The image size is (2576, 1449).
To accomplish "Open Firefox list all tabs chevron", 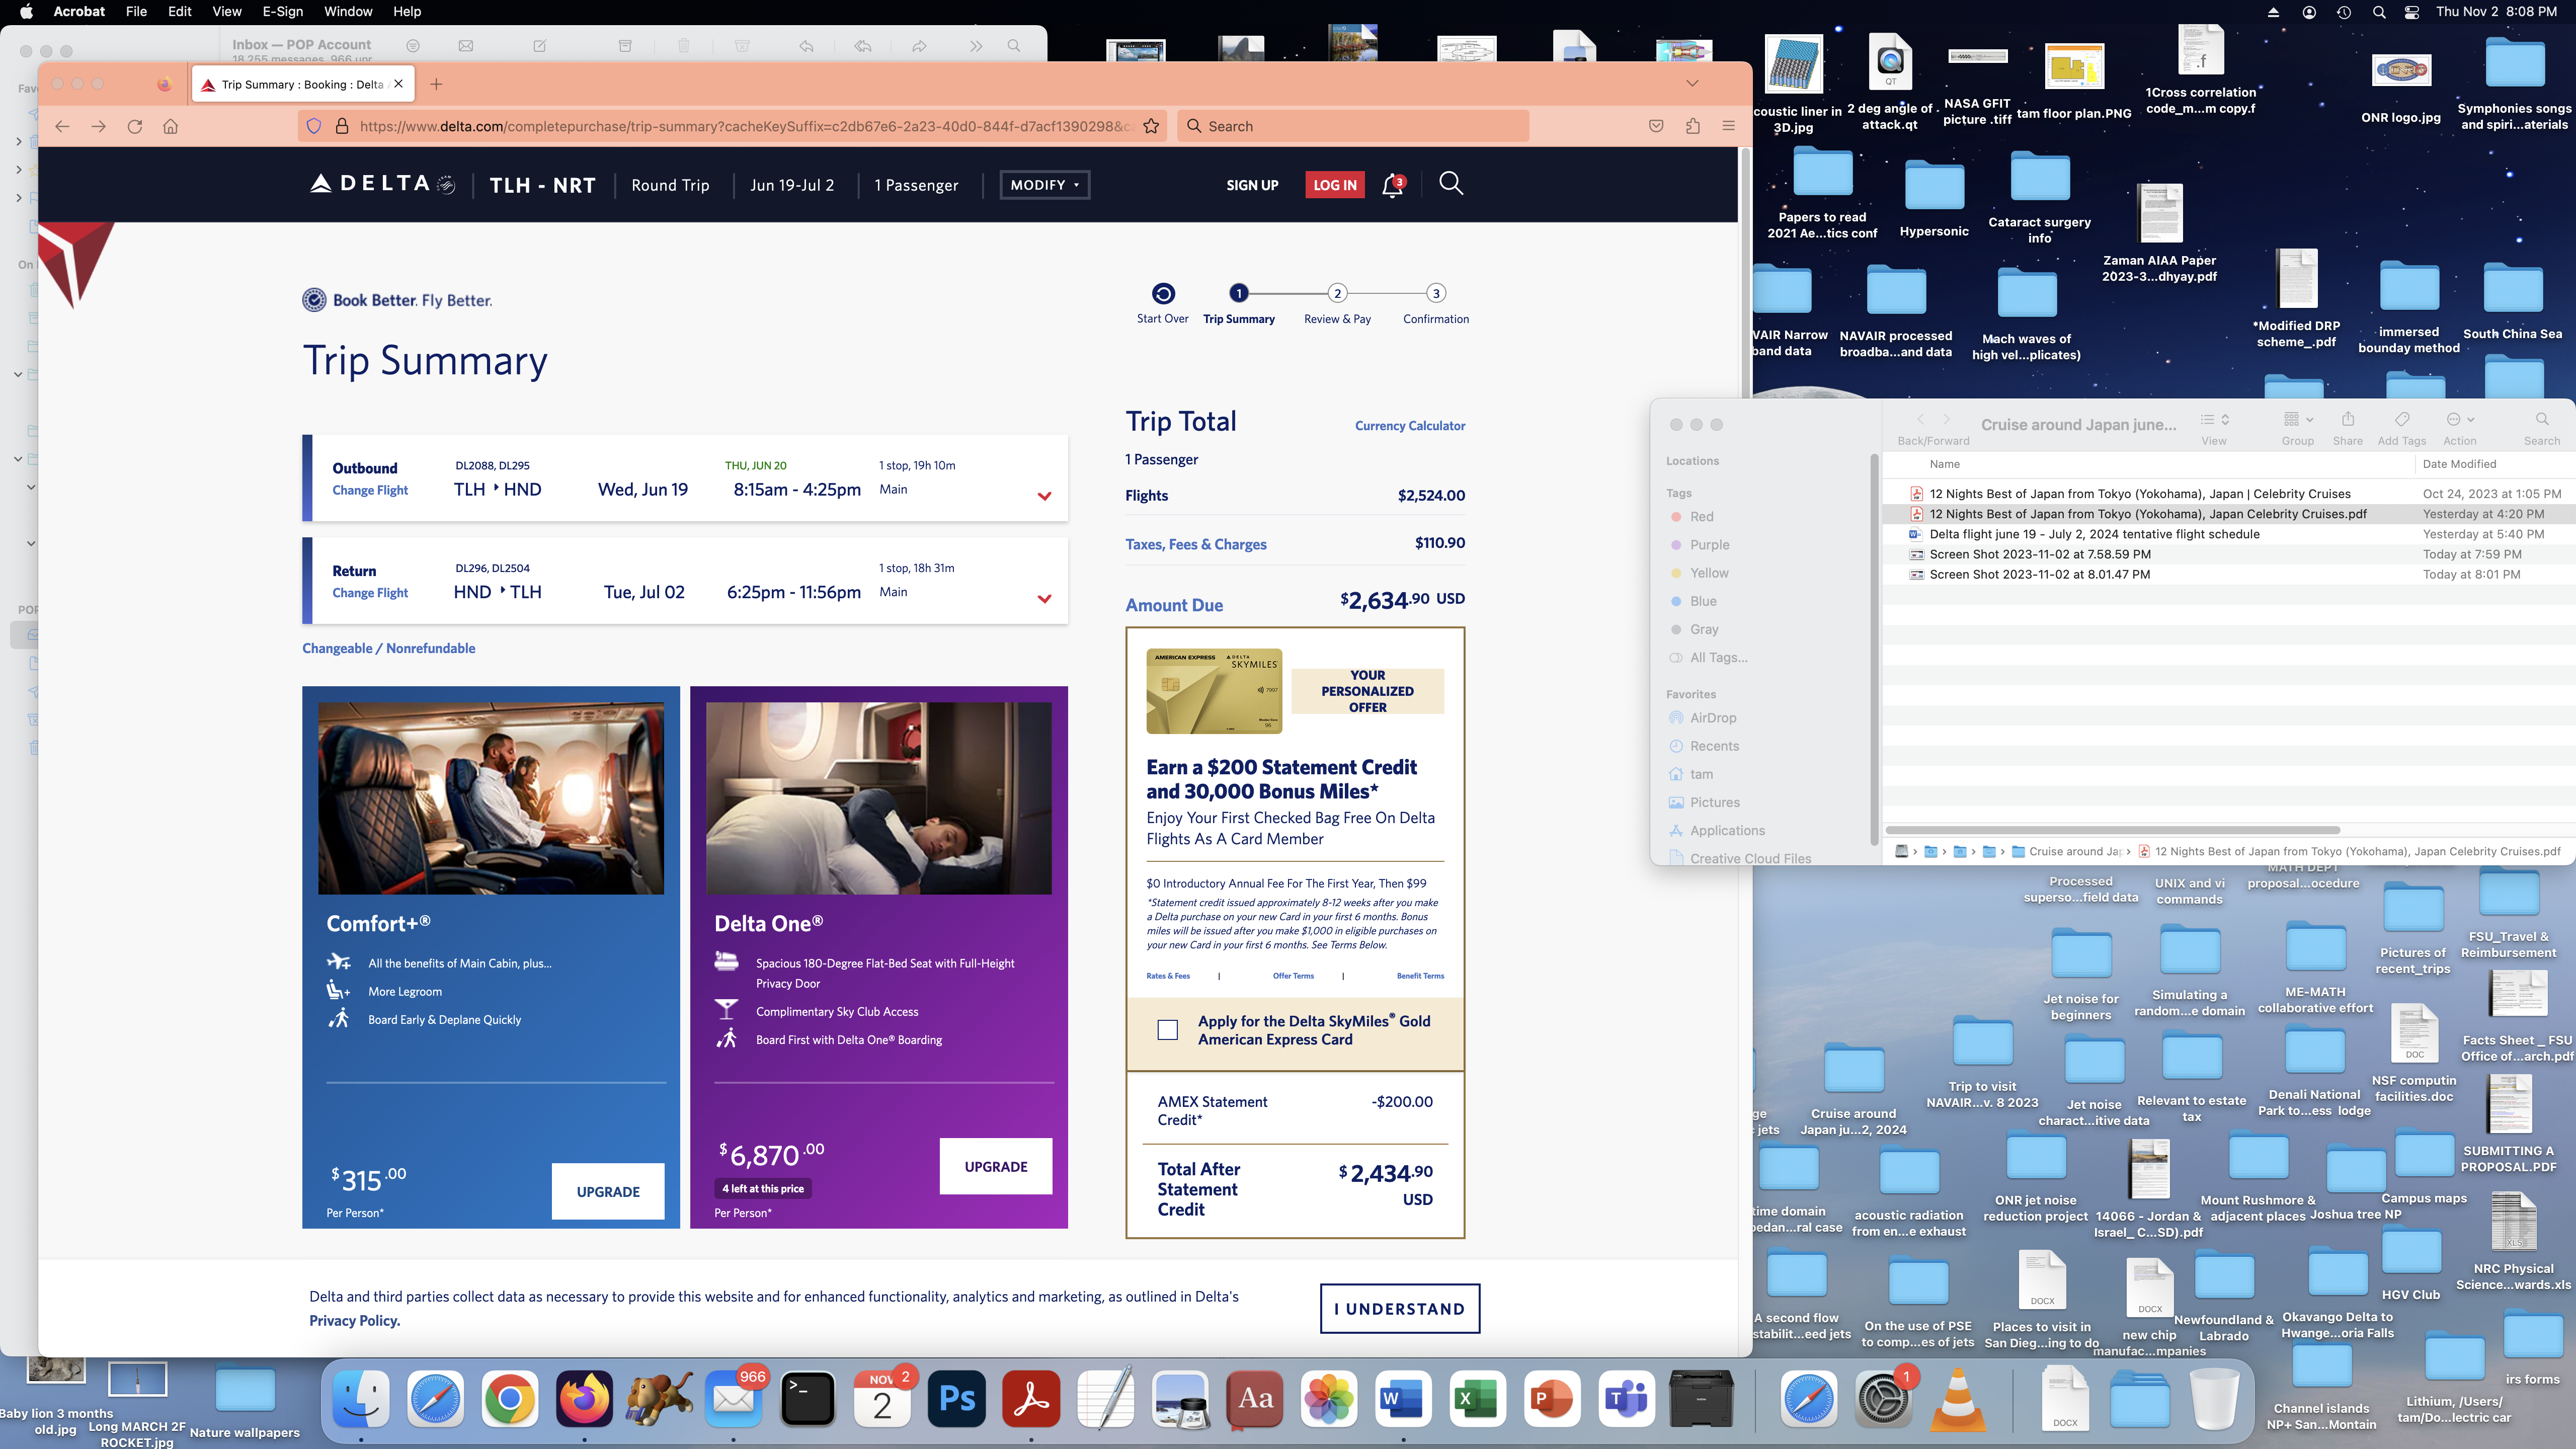I will click(1692, 84).
